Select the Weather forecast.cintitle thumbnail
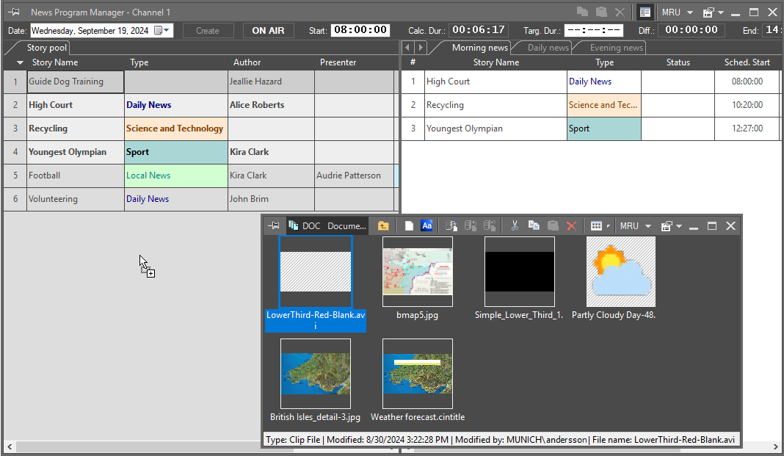 coord(417,374)
